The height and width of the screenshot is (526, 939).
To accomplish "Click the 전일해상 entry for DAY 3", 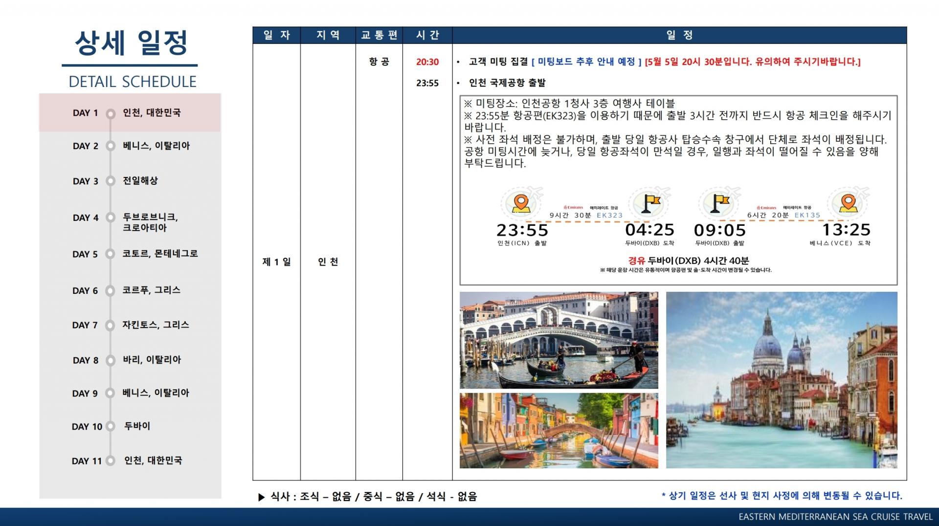I will pyautogui.click(x=140, y=180).
